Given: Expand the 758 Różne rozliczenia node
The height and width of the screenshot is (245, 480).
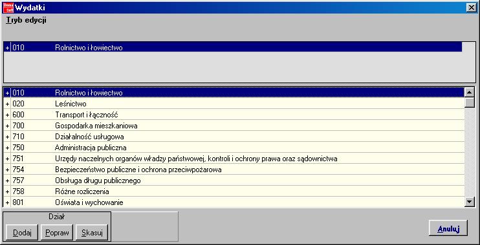Looking at the screenshot, I should [x=7, y=192].
